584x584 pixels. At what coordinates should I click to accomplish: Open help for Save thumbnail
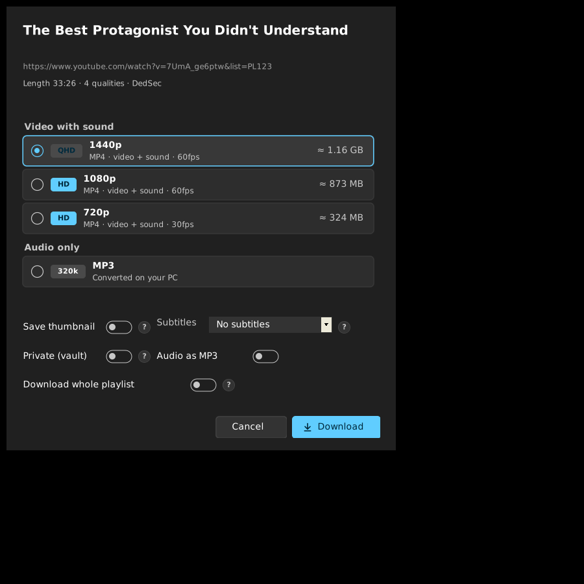(x=144, y=327)
